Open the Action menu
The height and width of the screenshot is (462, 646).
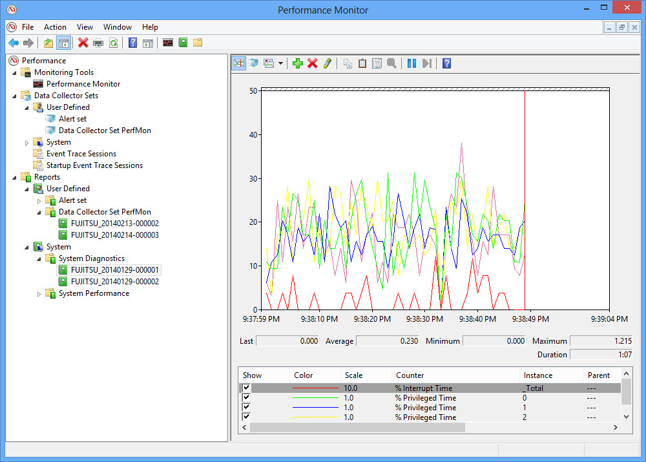(x=55, y=27)
